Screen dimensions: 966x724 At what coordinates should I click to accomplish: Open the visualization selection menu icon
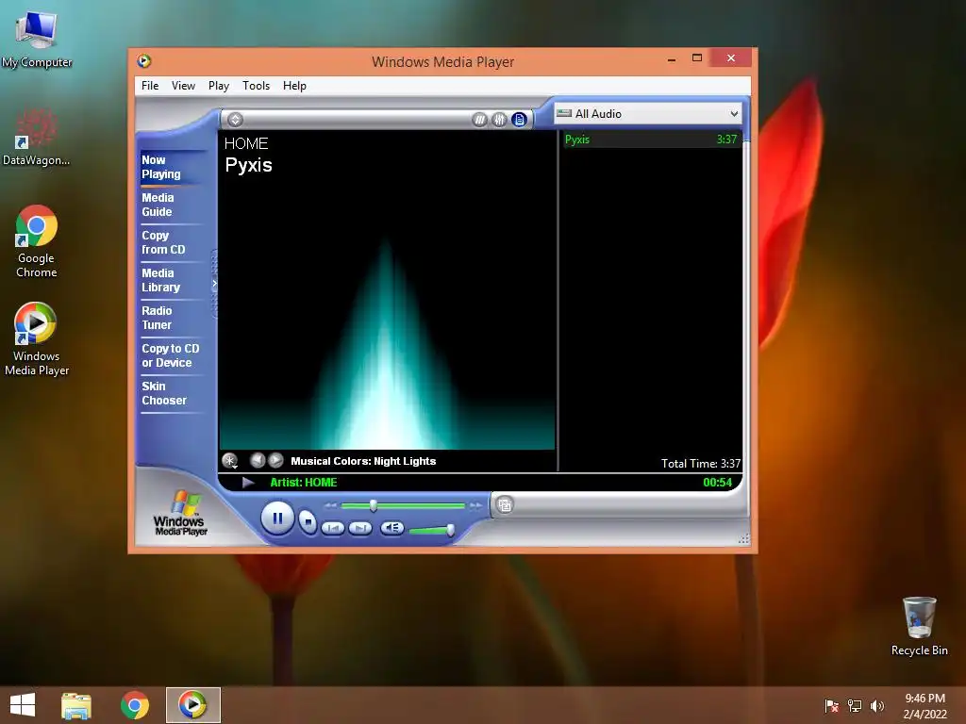tap(230, 460)
